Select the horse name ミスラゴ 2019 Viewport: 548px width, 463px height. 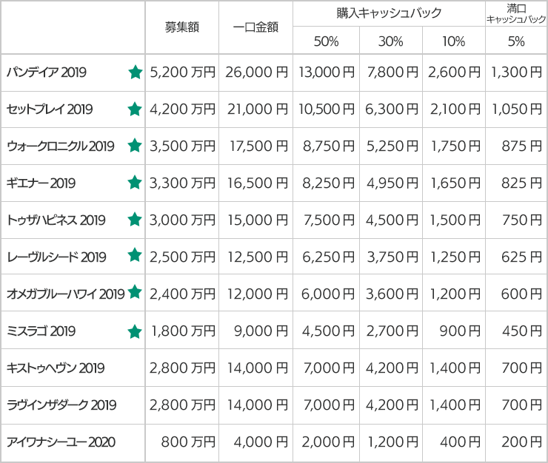click(41, 331)
